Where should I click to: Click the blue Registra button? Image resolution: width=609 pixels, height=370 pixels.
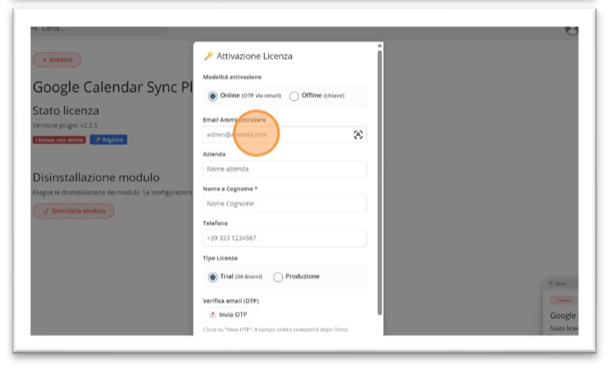(109, 140)
